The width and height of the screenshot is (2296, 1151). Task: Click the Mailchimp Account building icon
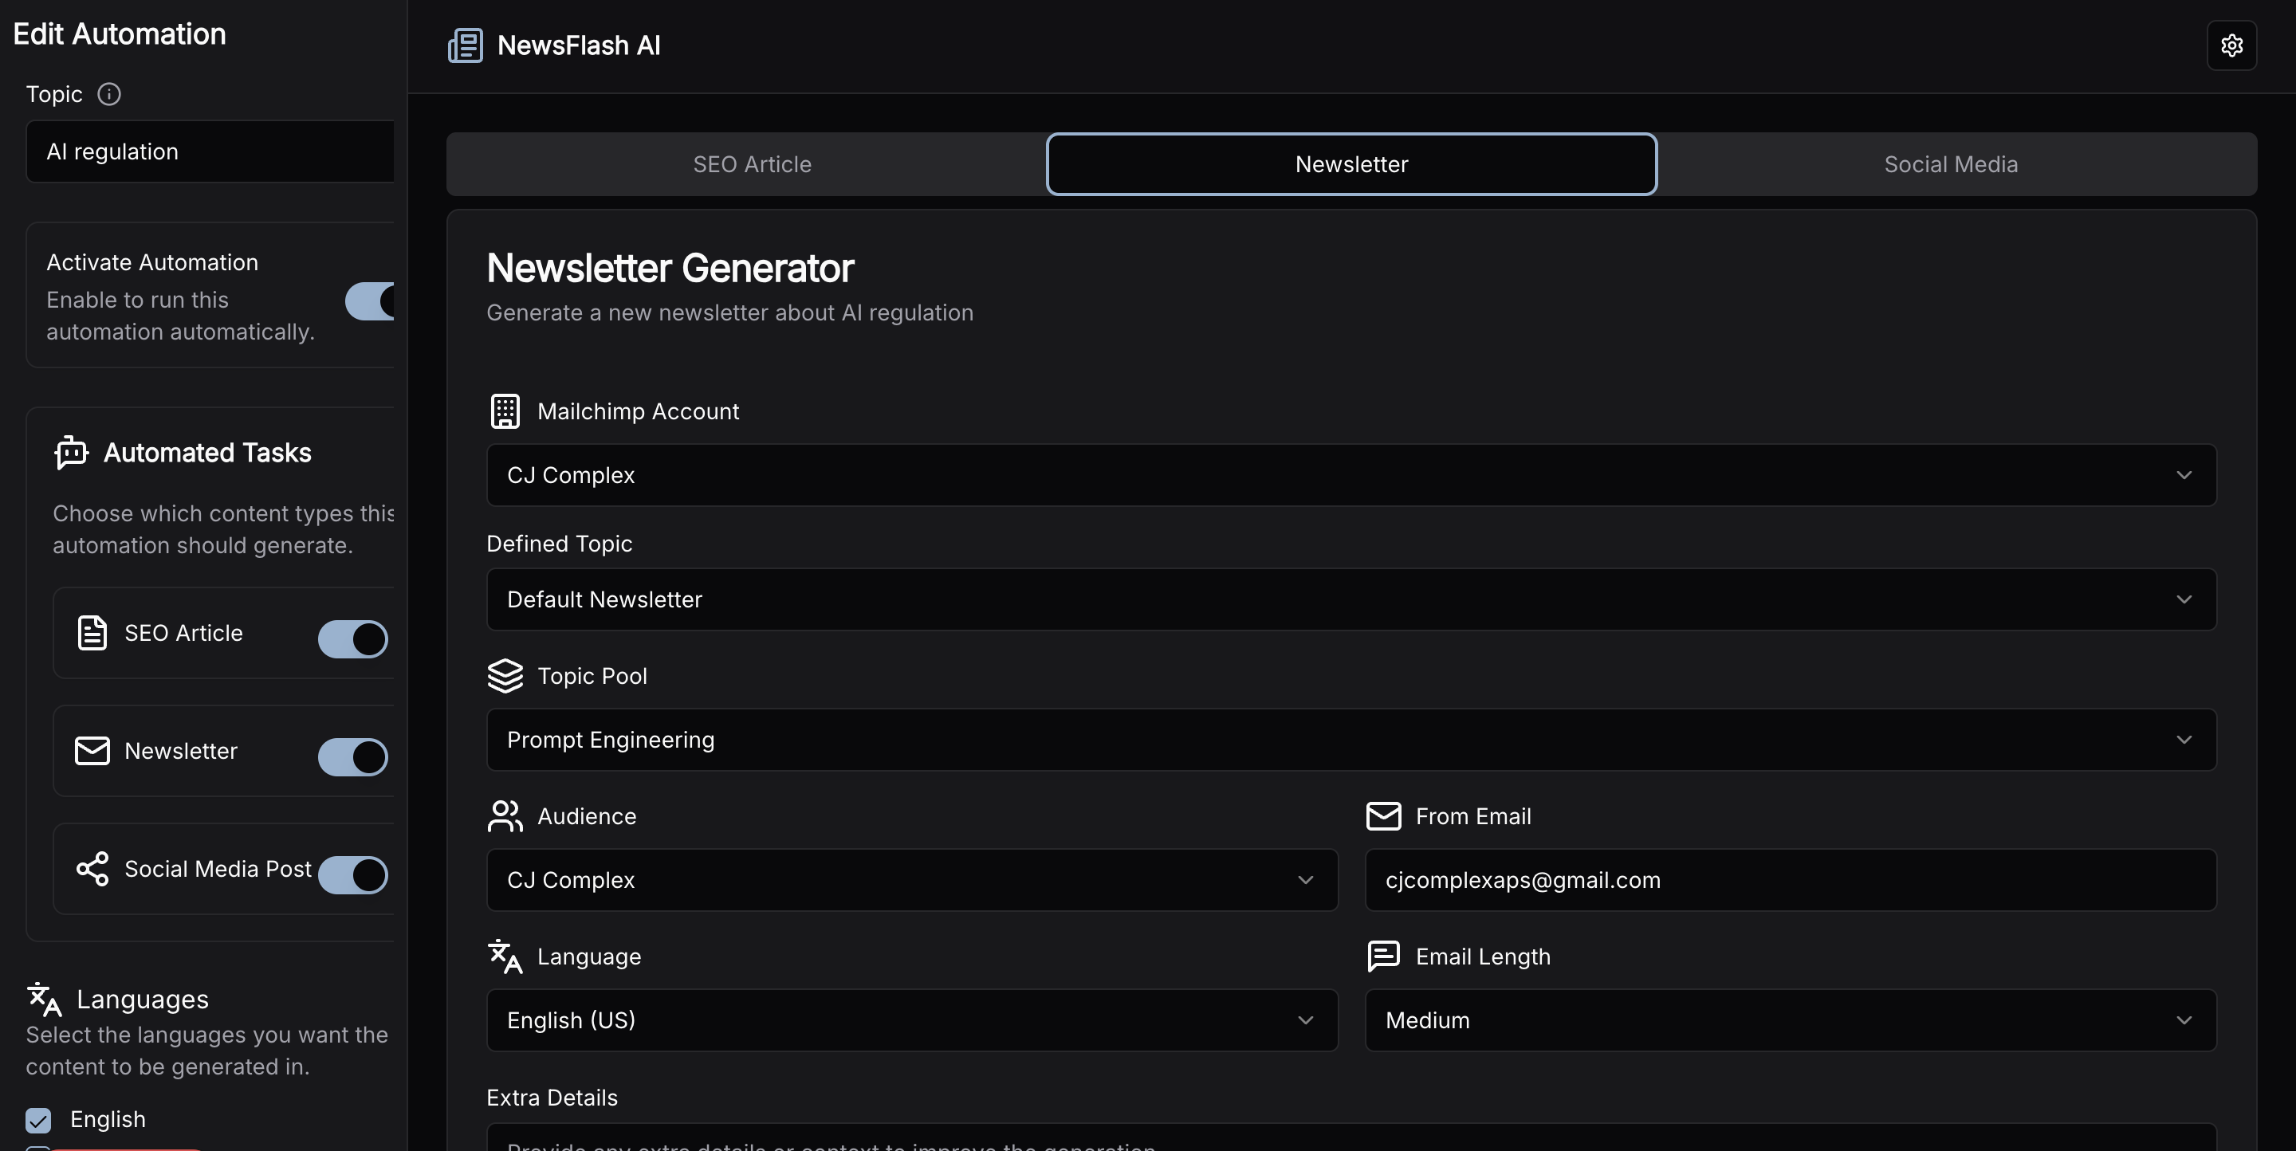(505, 411)
